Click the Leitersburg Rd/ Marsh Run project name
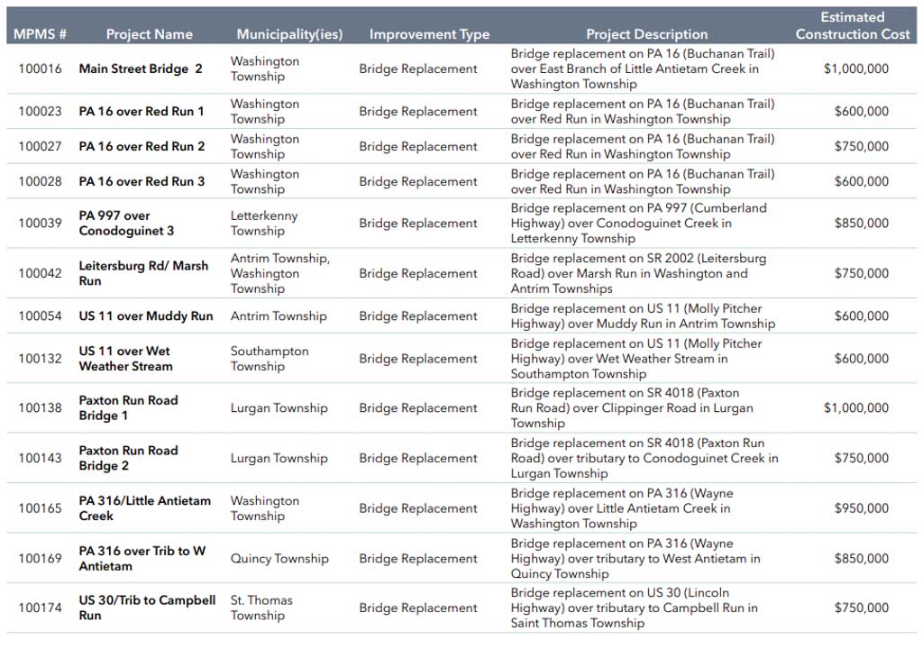 (143, 273)
